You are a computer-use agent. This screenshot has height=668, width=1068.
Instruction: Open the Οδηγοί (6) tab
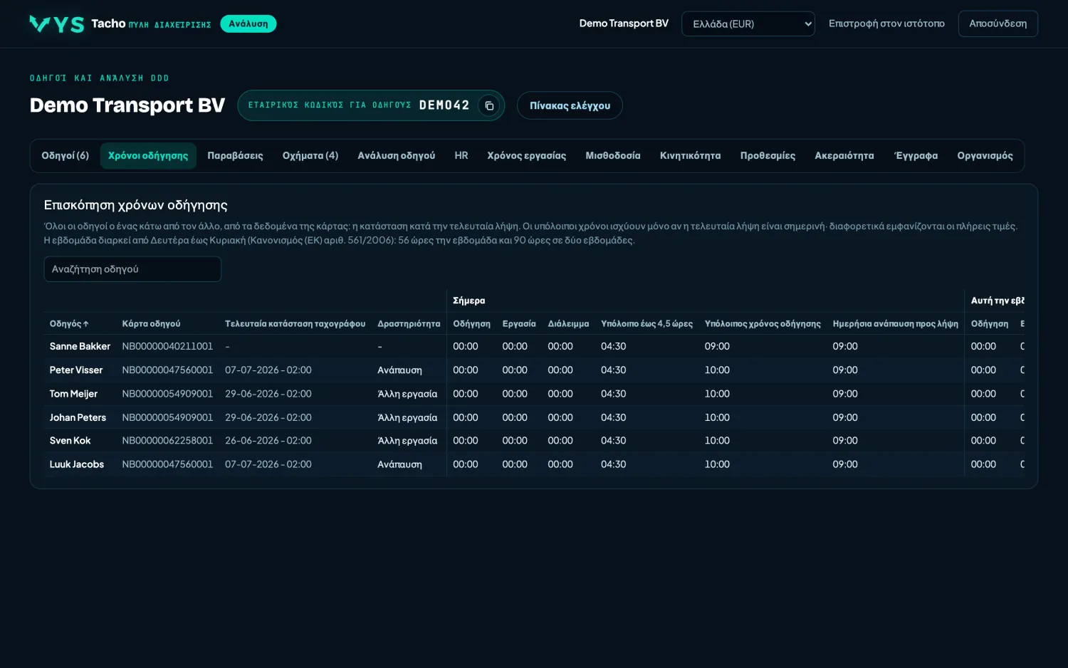66,156
